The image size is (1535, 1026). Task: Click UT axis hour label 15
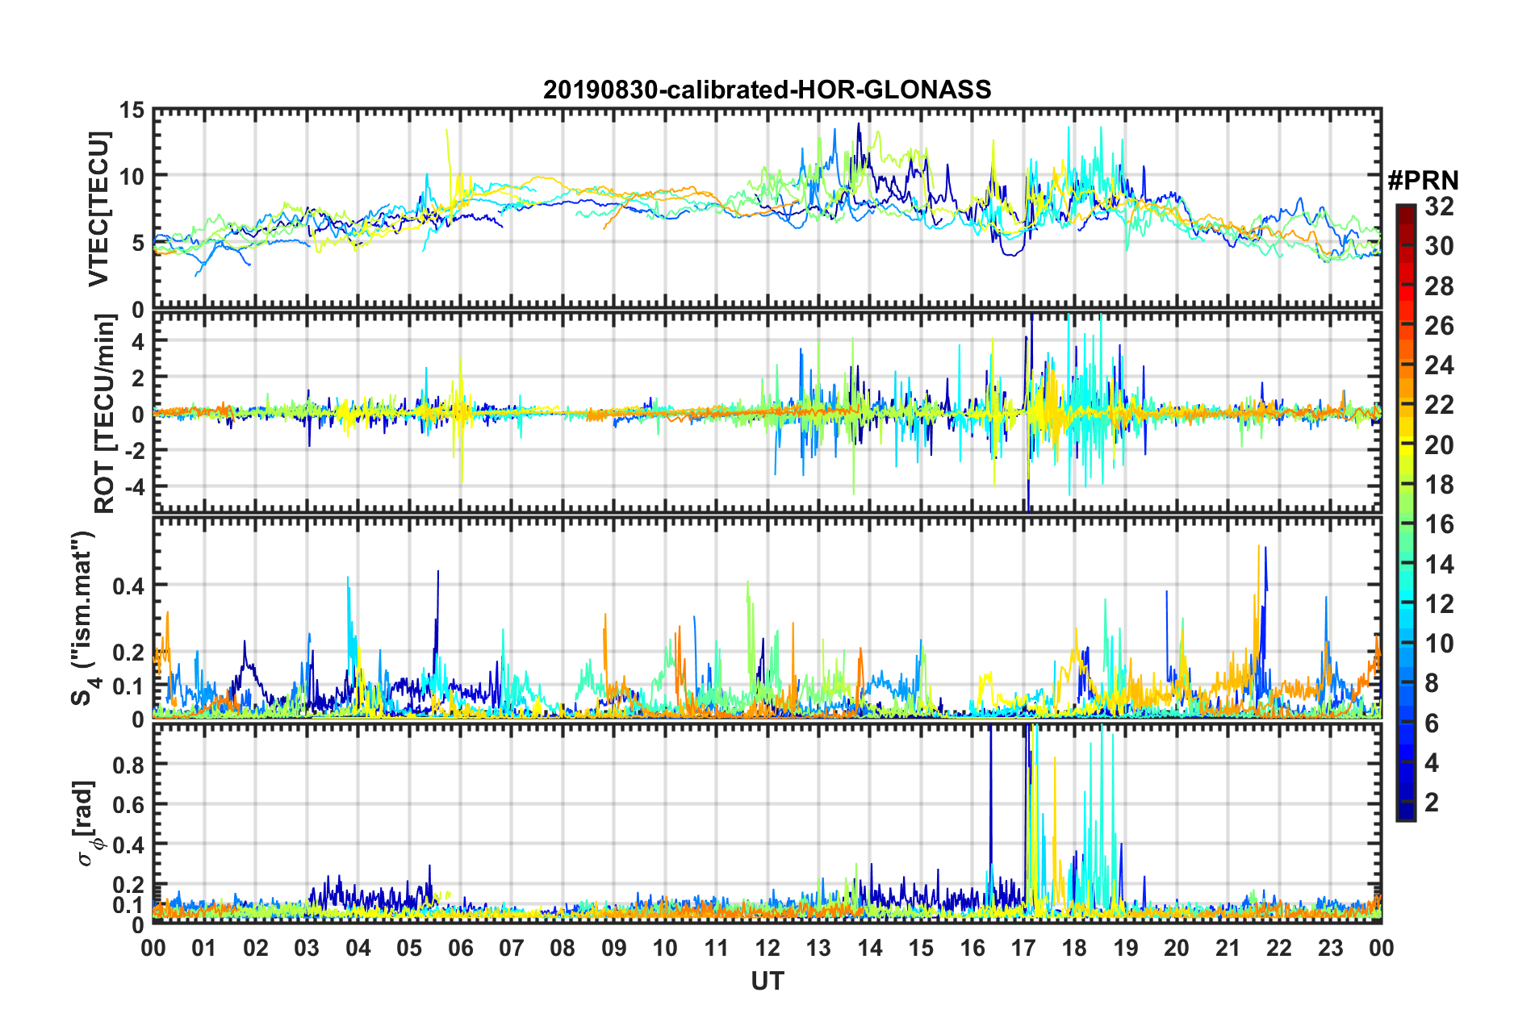click(921, 948)
